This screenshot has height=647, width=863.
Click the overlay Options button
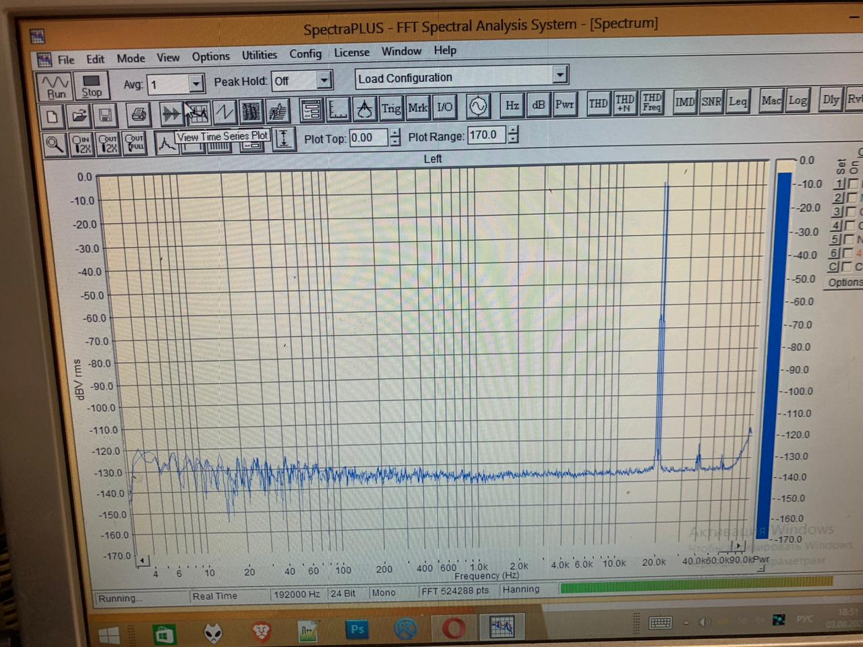(x=844, y=282)
